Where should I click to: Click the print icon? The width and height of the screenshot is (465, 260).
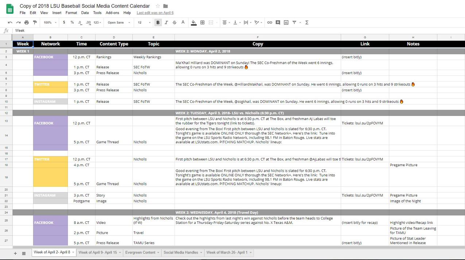(x=27, y=23)
